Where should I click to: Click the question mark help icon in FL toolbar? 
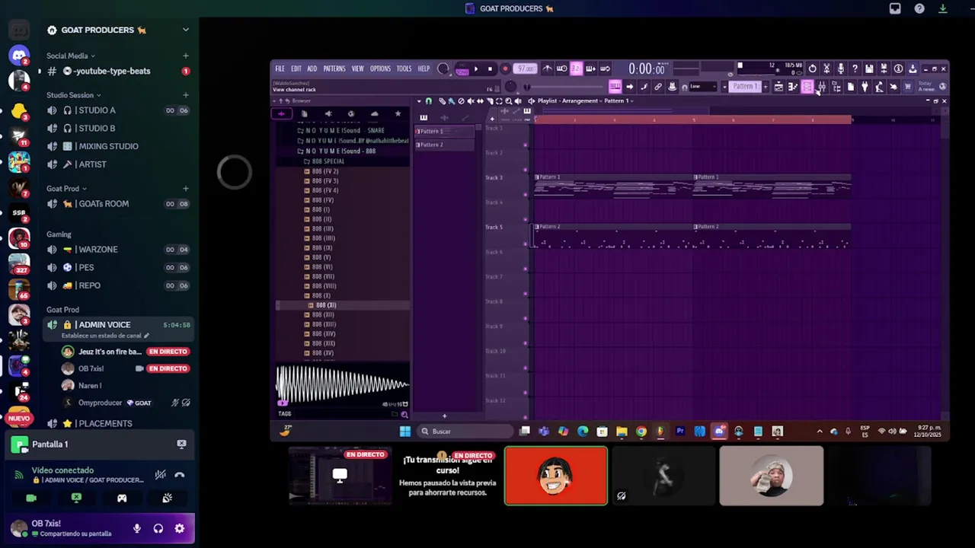point(855,68)
